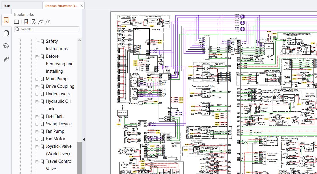Close the Doosan Excavator document tab
Image resolution: width=317 pixels, height=174 pixels.
[82, 6]
